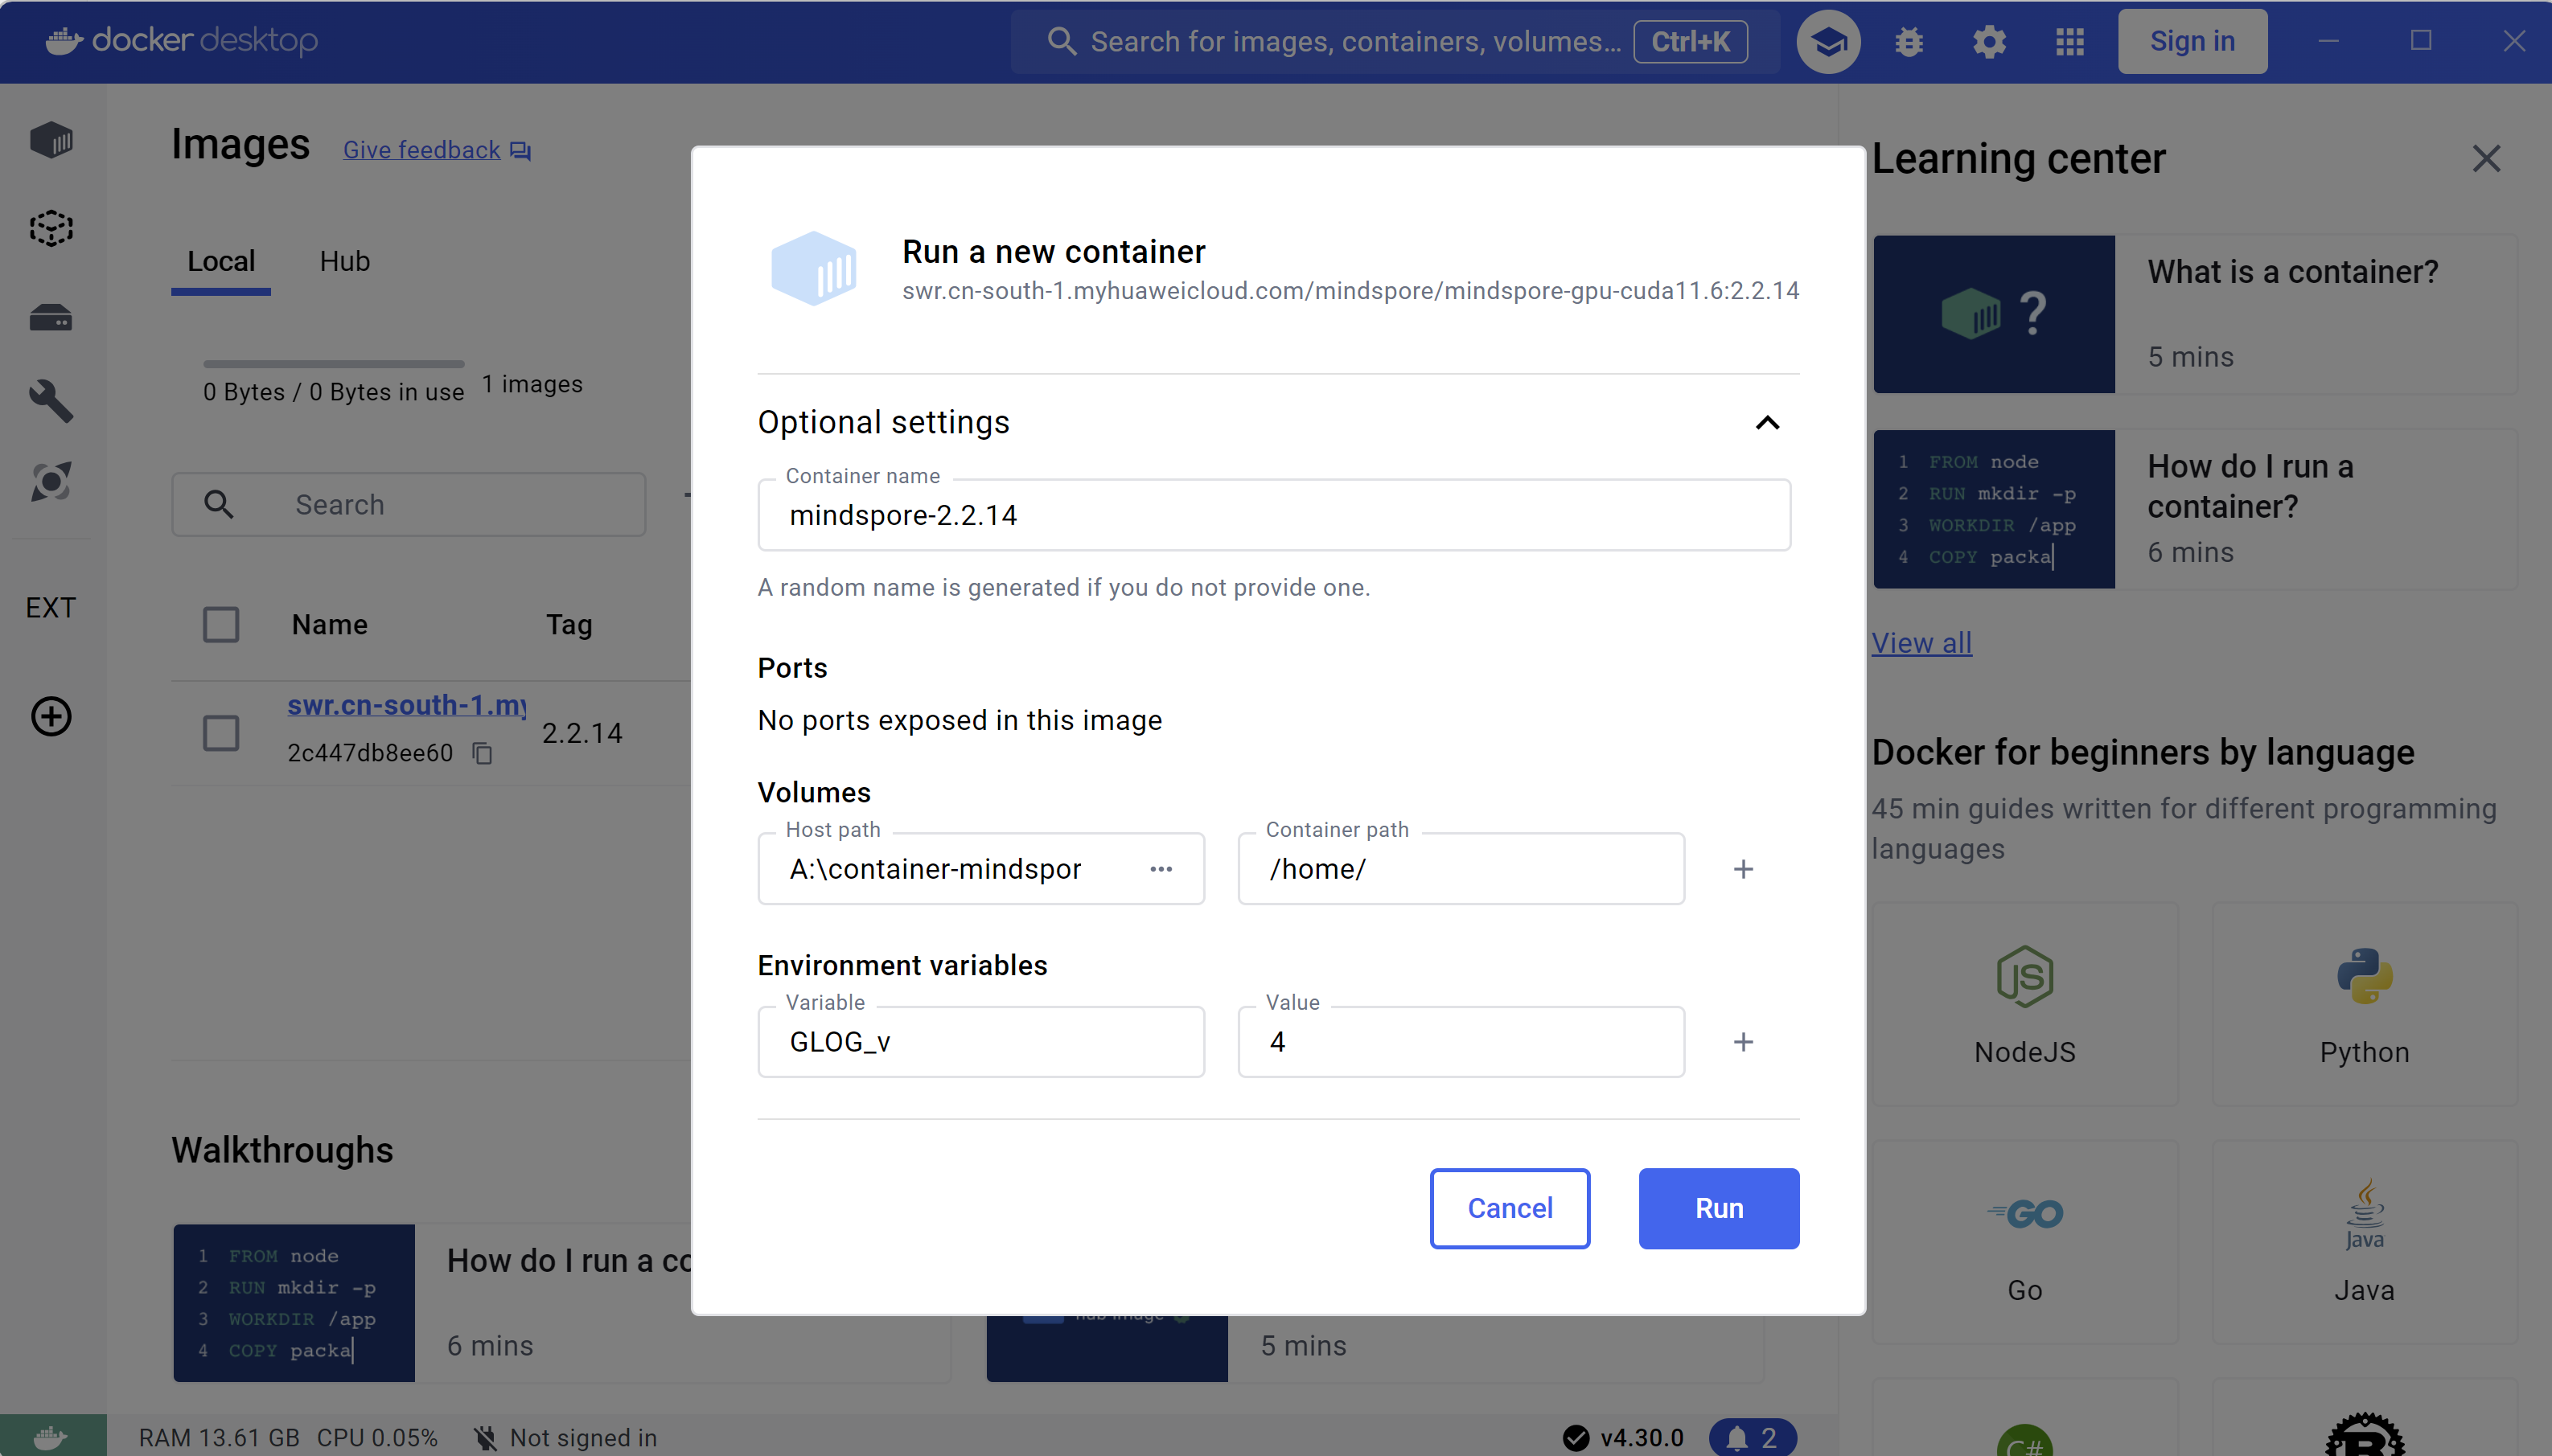This screenshot has height=1456, width=2552.
Task: Open the Dev Environments wrench icon
Action: tap(51, 401)
